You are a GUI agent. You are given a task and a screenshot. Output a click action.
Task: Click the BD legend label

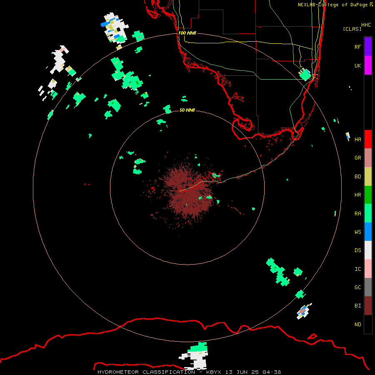[x=357, y=177]
